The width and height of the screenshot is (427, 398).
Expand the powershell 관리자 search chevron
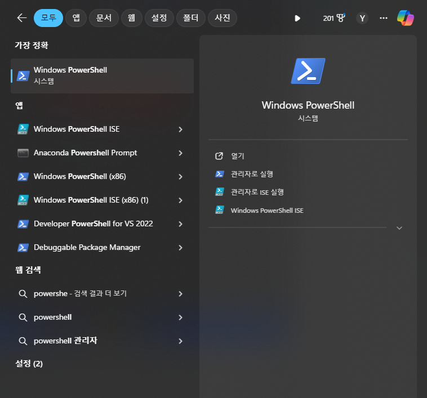coord(181,341)
